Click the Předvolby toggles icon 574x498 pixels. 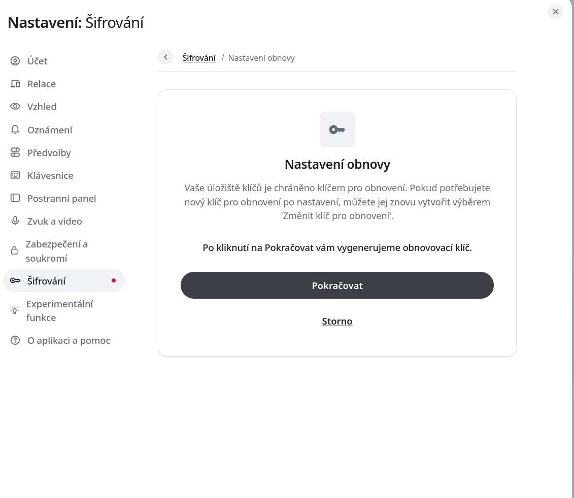pyautogui.click(x=15, y=153)
